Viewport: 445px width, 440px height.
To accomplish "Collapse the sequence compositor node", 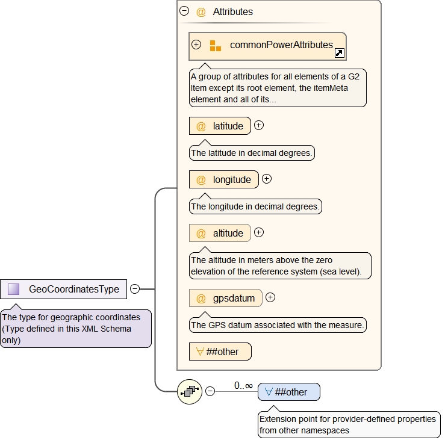I will coord(210,391).
